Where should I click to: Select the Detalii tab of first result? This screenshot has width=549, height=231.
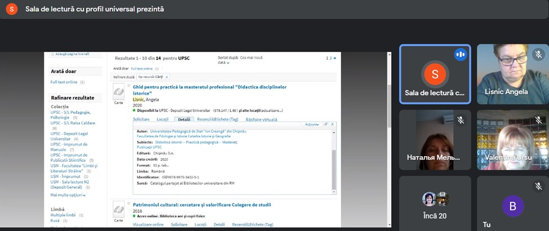(184, 119)
